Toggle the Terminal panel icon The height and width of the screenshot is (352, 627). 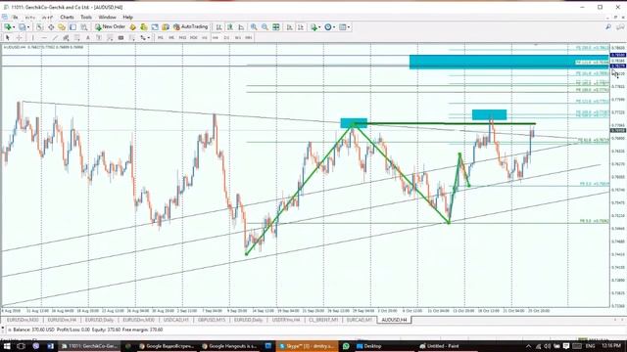coord(72,27)
